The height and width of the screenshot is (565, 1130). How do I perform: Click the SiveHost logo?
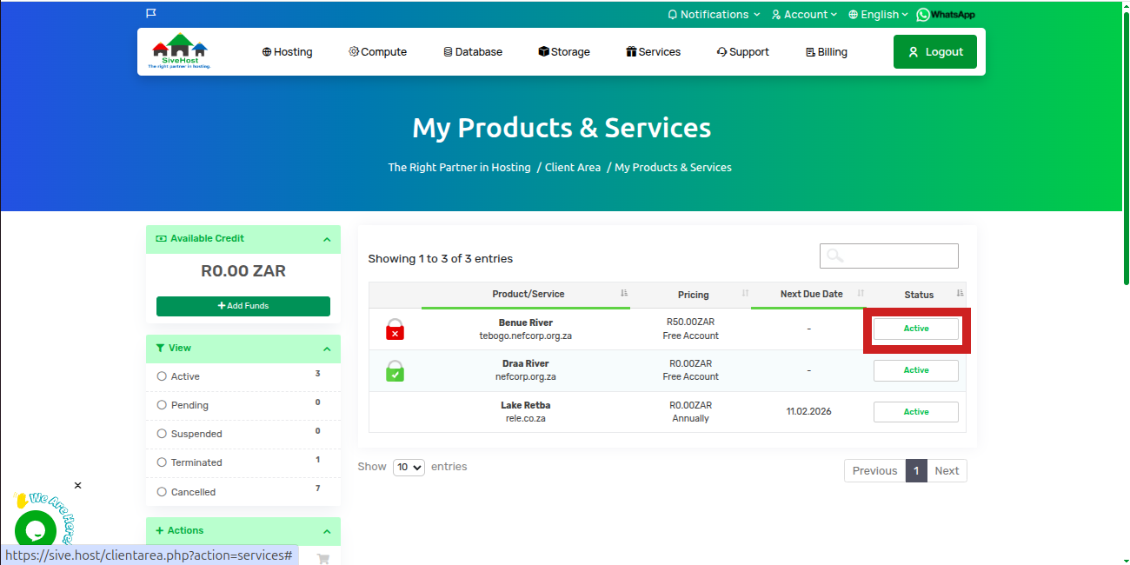pyautogui.click(x=180, y=51)
